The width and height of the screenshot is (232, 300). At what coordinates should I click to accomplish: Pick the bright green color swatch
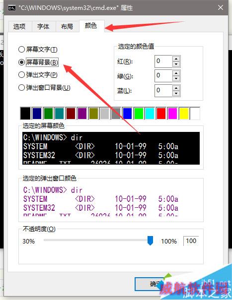pyautogui.click(x=139, y=114)
